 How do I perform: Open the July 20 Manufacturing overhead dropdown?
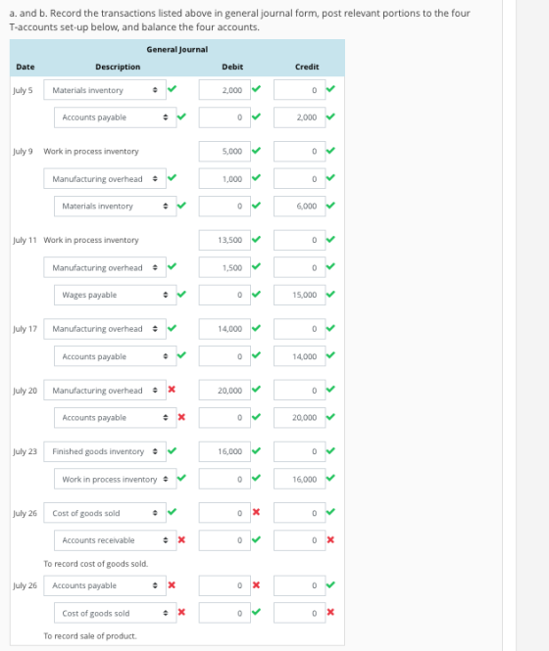[105, 391]
